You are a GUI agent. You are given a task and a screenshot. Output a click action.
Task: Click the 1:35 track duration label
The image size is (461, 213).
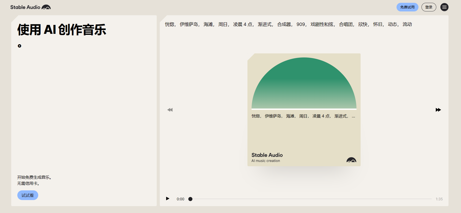click(439, 199)
